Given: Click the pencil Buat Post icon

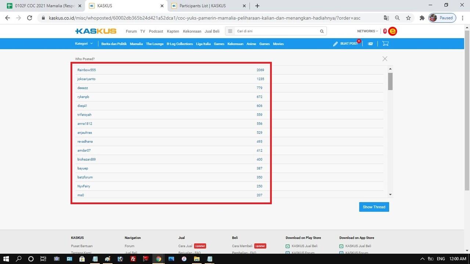Looking at the screenshot, I should pyautogui.click(x=335, y=44).
